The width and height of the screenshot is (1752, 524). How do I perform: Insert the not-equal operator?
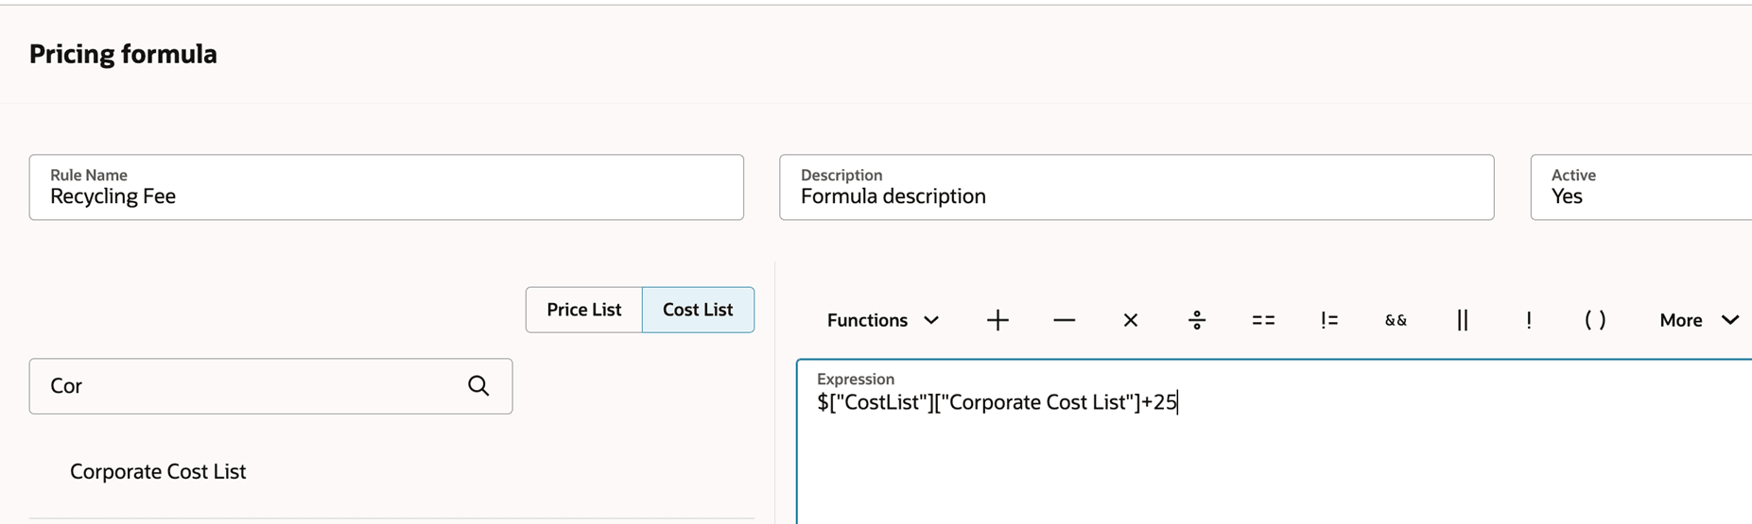pos(1329,320)
